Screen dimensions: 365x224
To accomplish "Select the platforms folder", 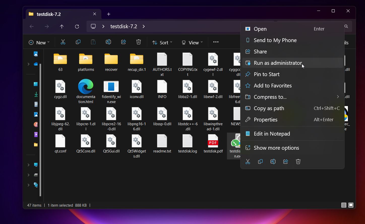I will coord(86,62).
